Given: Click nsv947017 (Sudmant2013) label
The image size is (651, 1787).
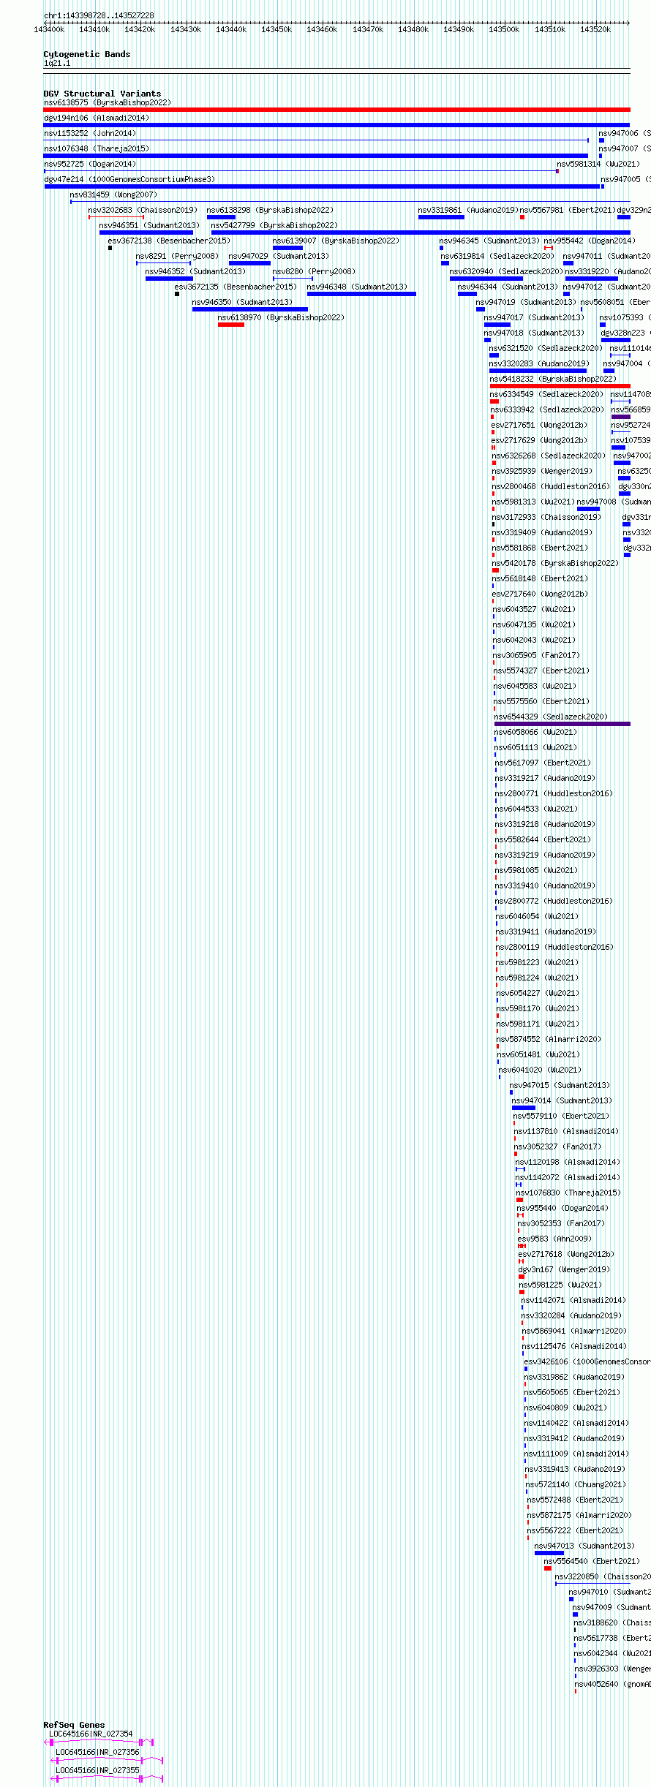Looking at the screenshot, I should tap(534, 317).
